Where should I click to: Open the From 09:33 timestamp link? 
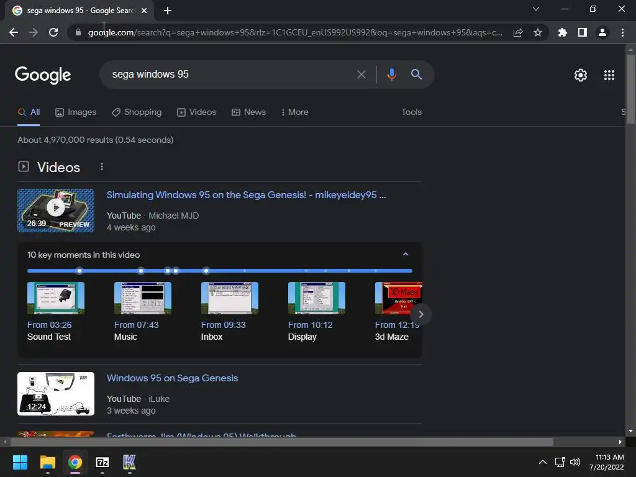click(x=224, y=325)
